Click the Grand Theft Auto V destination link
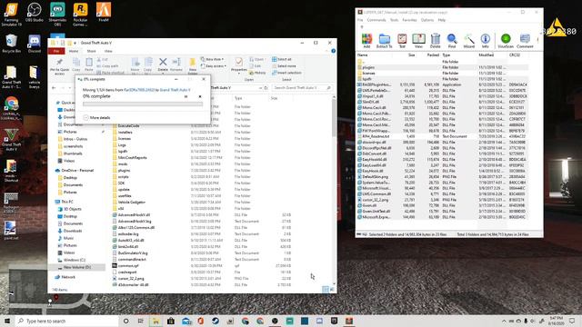582x327 pixels. (x=175, y=90)
